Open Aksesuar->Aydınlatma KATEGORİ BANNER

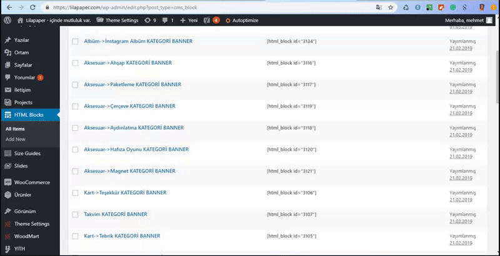click(x=134, y=127)
